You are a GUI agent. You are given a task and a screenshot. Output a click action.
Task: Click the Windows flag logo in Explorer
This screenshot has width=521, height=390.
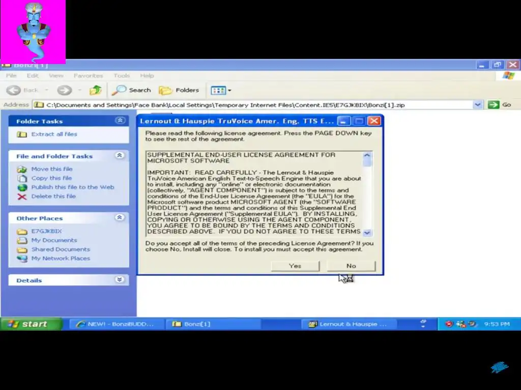coord(508,76)
